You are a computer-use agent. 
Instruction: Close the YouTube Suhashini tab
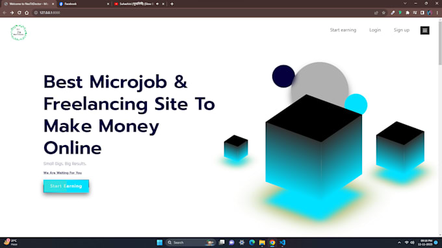coord(163,4)
